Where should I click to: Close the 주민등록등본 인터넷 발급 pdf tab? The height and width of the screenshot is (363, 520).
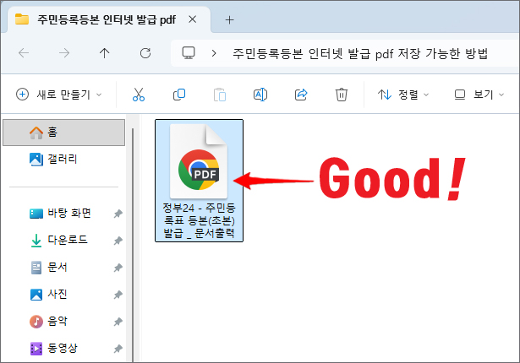coord(194,19)
